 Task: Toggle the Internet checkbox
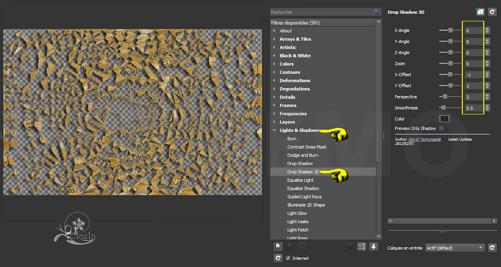click(x=288, y=258)
